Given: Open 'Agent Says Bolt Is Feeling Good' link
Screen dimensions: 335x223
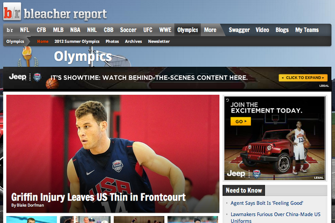Looking at the screenshot, I should coord(267,203).
